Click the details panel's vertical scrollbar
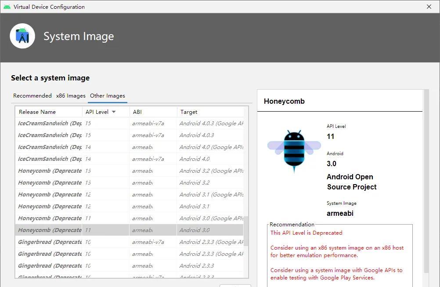The width and height of the screenshot is (440, 287). pyautogui.click(x=426, y=181)
